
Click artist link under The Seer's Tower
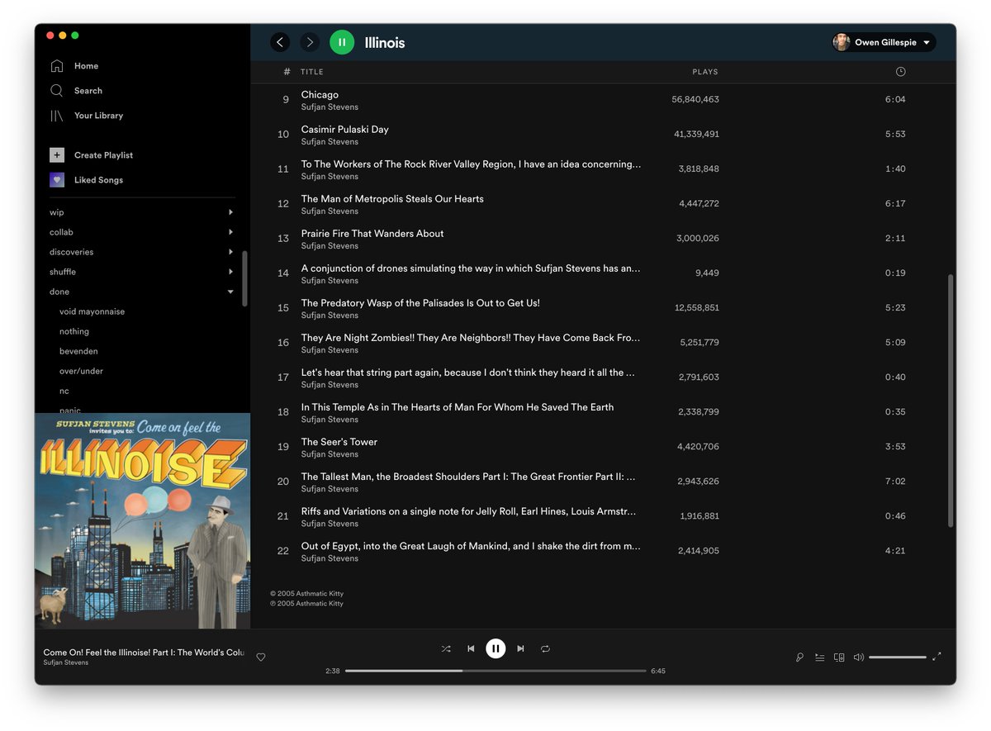[x=330, y=454]
